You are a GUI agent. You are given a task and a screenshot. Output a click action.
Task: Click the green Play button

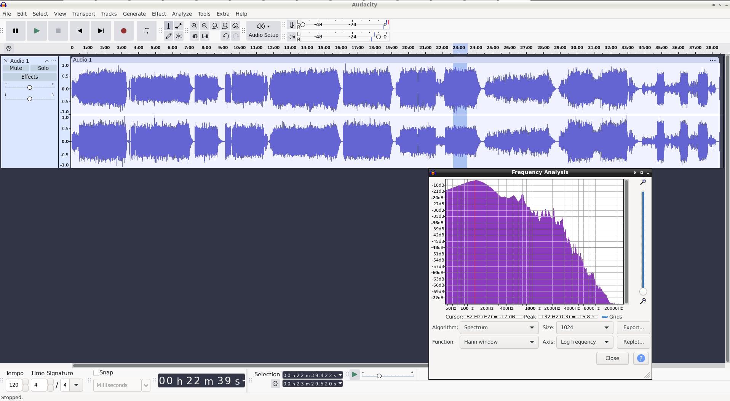[37, 31]
